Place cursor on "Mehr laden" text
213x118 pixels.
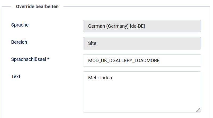(x=100, y=78)
